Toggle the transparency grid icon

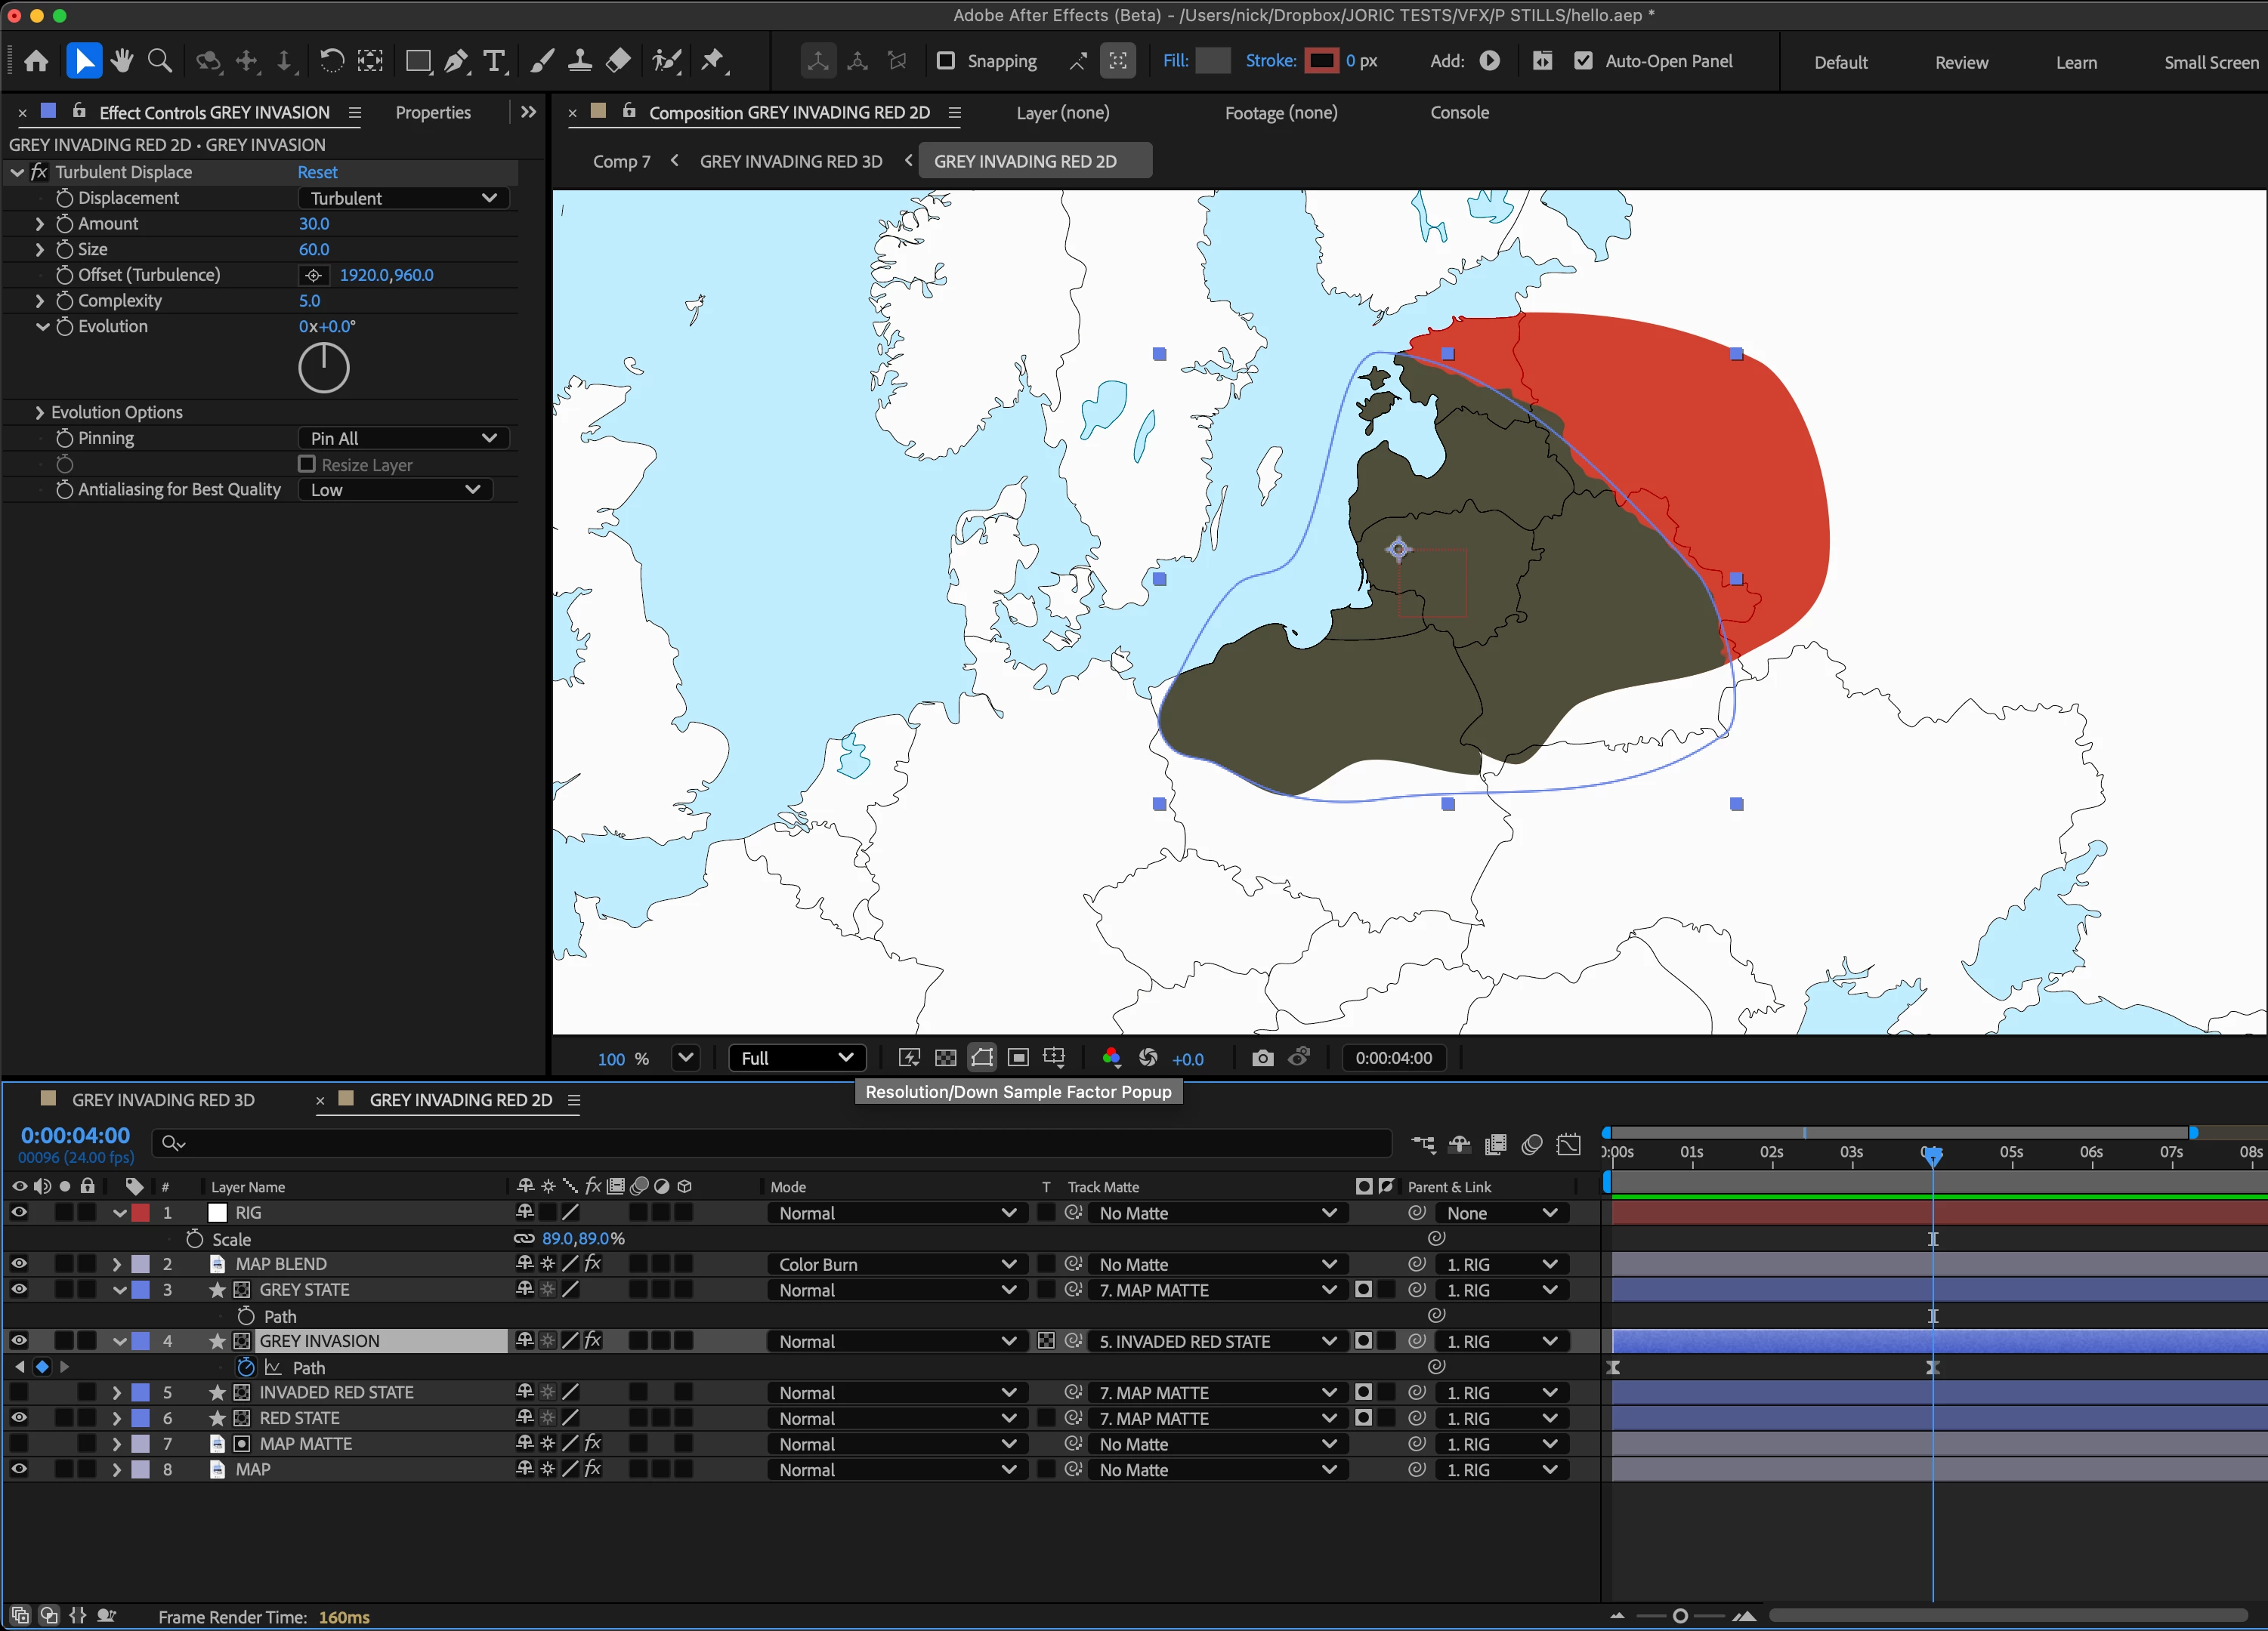945,1059
